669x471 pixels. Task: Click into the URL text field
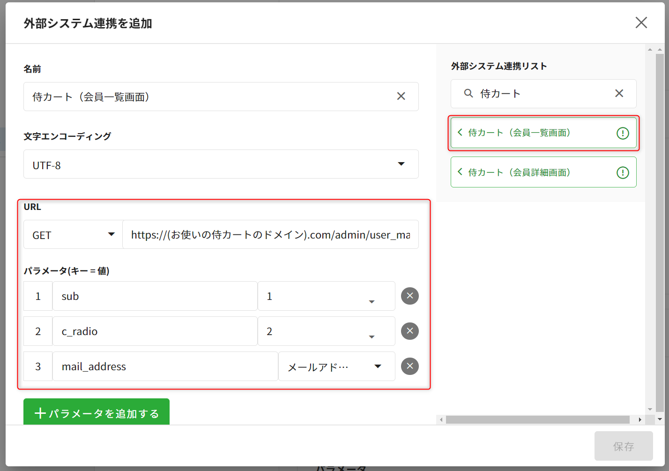270,235
